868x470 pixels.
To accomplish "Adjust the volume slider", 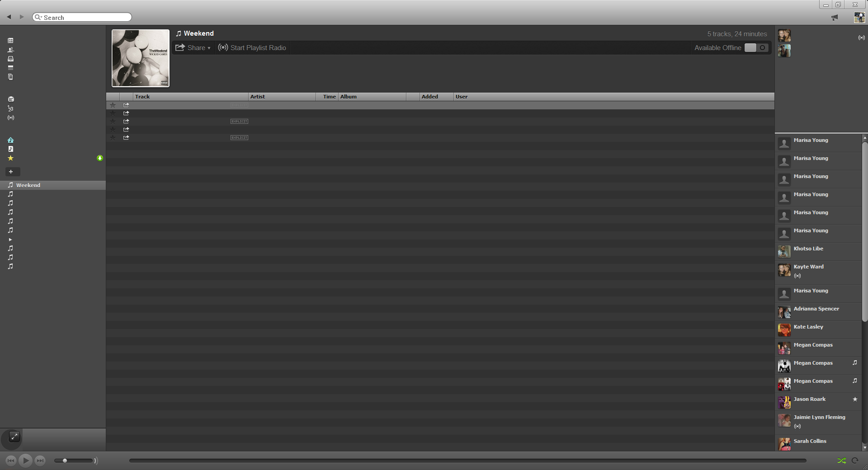I will pyautogui.click(x=74, y=461).
